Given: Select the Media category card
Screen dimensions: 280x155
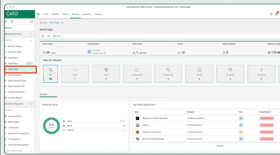Looking at the screenshot, I should [x=199, y=74].
